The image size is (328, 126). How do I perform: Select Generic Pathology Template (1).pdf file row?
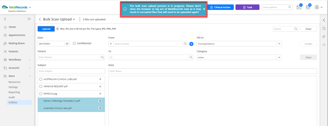click(71, 101)
